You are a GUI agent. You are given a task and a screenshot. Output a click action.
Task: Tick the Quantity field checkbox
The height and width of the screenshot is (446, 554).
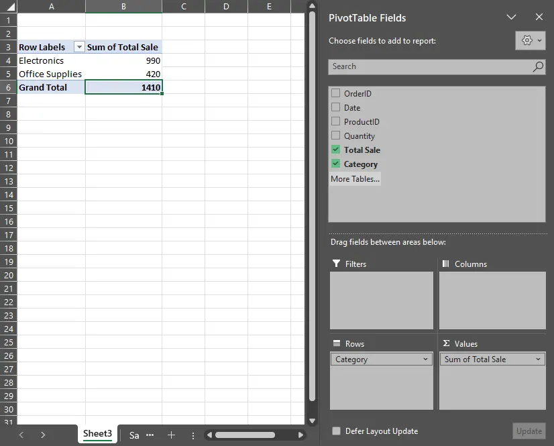point(336,135)
